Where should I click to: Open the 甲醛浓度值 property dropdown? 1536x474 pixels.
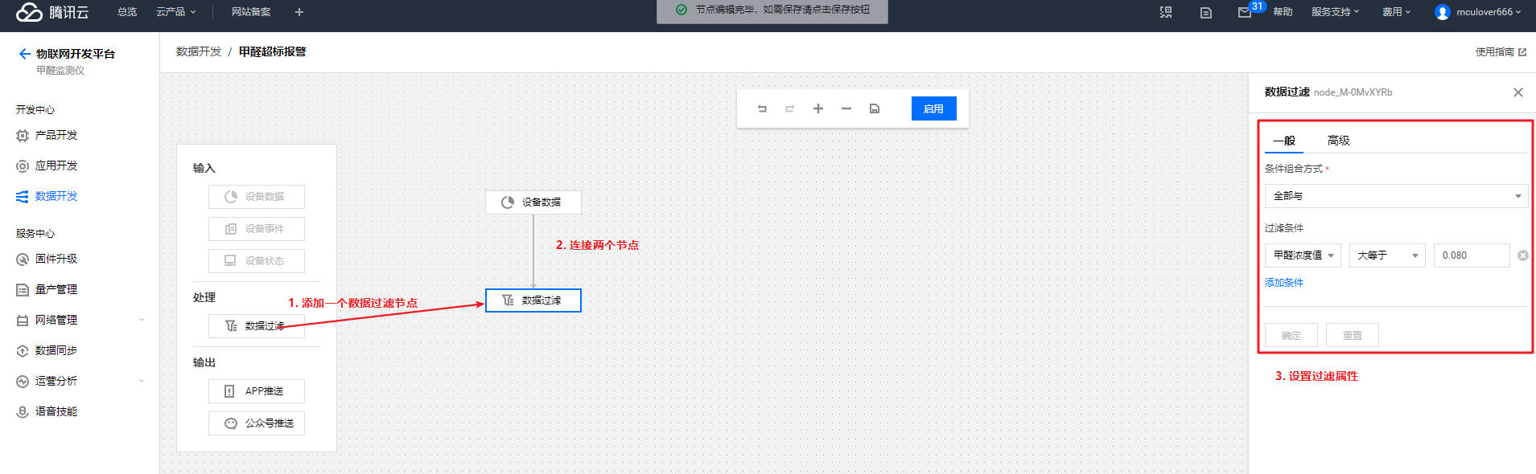[1303, 255]
